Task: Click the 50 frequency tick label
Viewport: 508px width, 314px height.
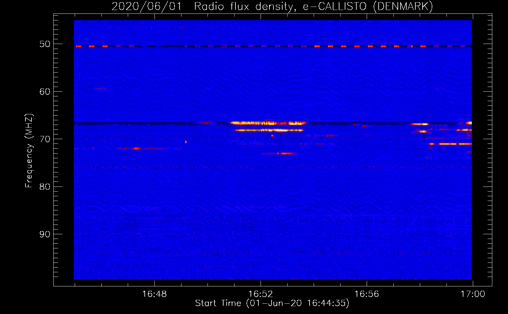Action: coord(45,44)
